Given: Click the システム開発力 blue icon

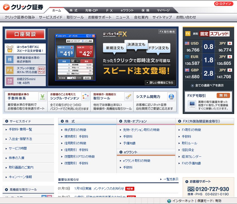Looking at the screenshot, I should [171, 96].
